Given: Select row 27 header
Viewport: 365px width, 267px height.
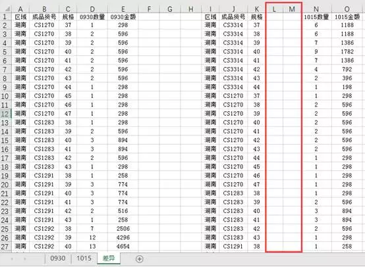Looking at the screenshot, I should [x=5, y=247].
